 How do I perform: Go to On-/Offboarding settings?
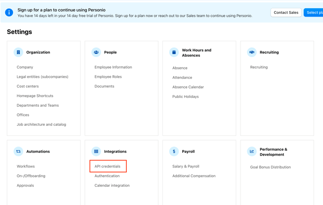tap(31, 176)
